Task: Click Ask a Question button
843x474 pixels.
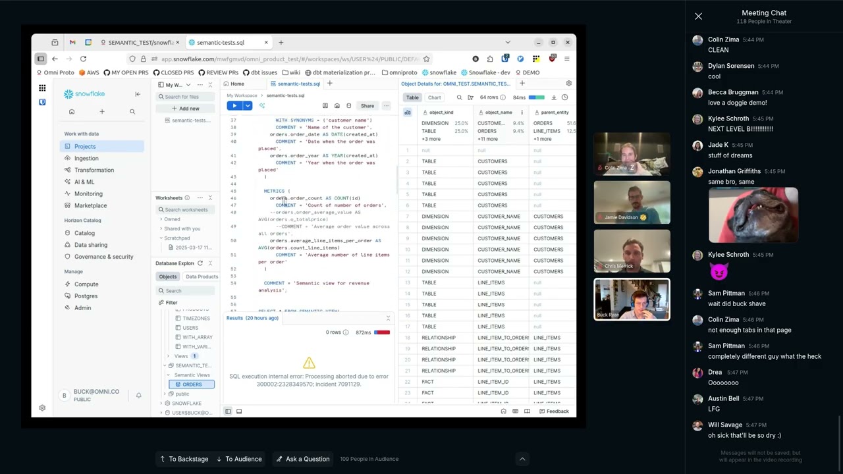Action: click(303, 459)
